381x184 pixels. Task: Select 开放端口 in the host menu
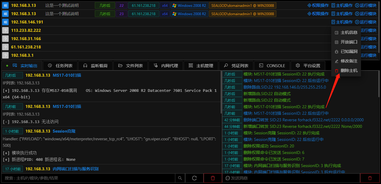pos(346,42)
